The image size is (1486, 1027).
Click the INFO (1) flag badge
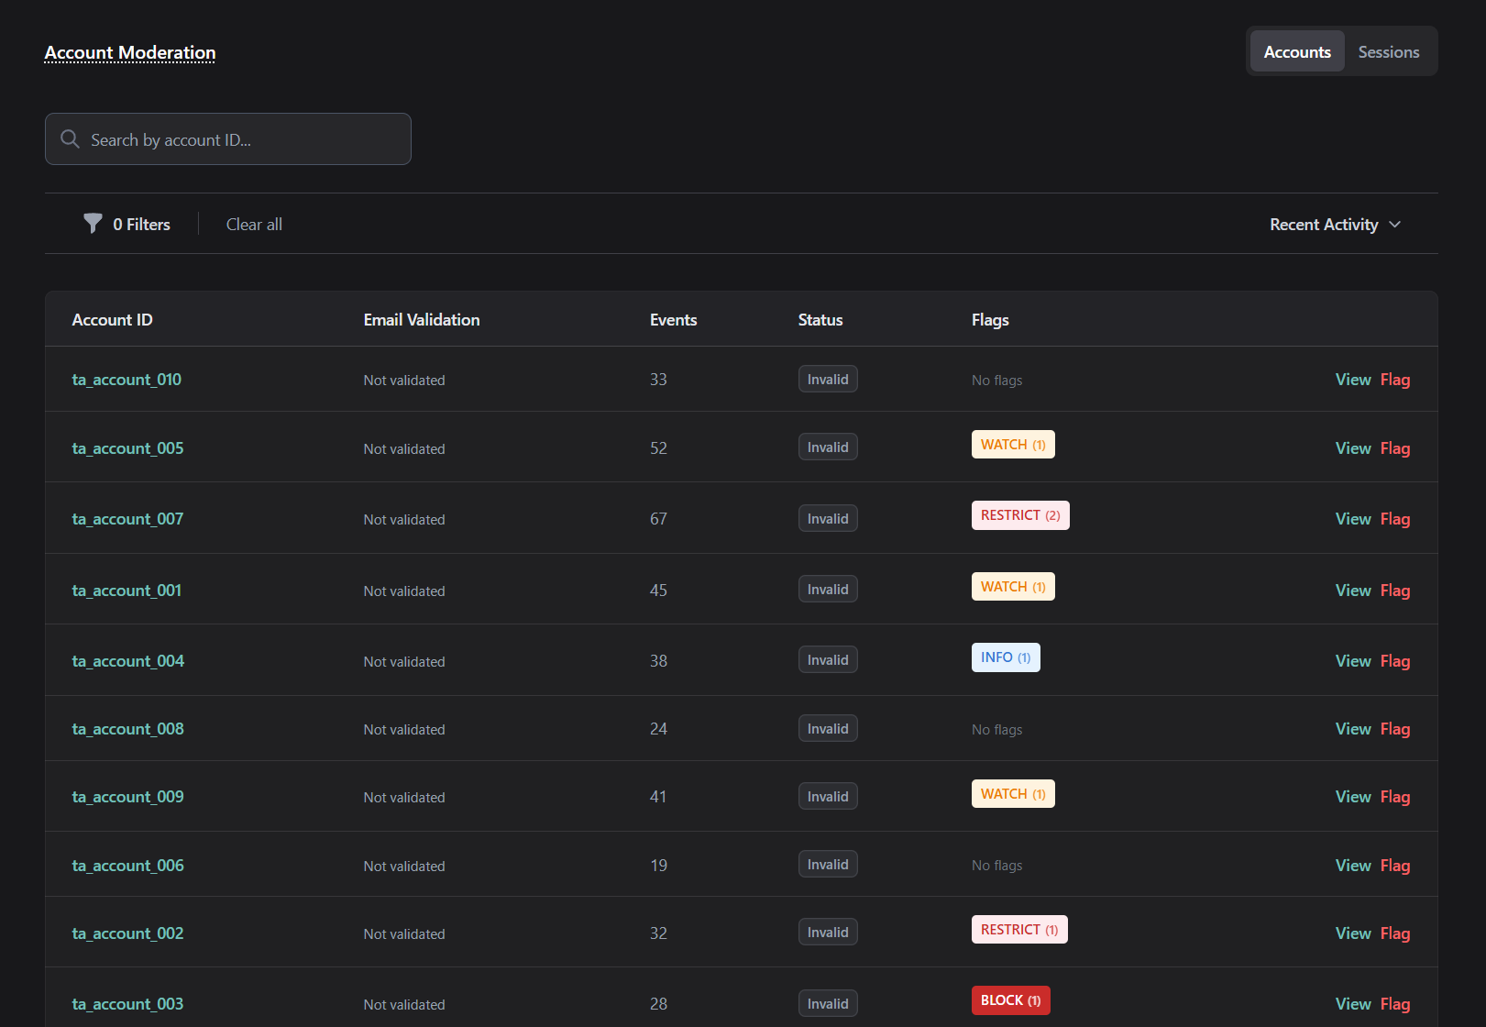click(1005, 657)
